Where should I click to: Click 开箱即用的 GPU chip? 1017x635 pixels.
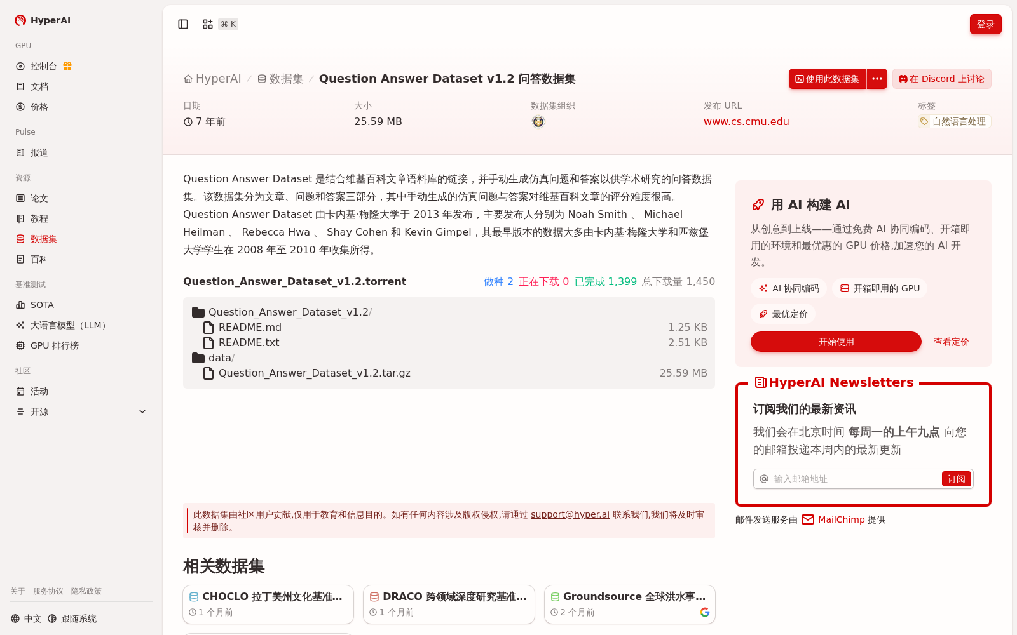click(880, 288)
